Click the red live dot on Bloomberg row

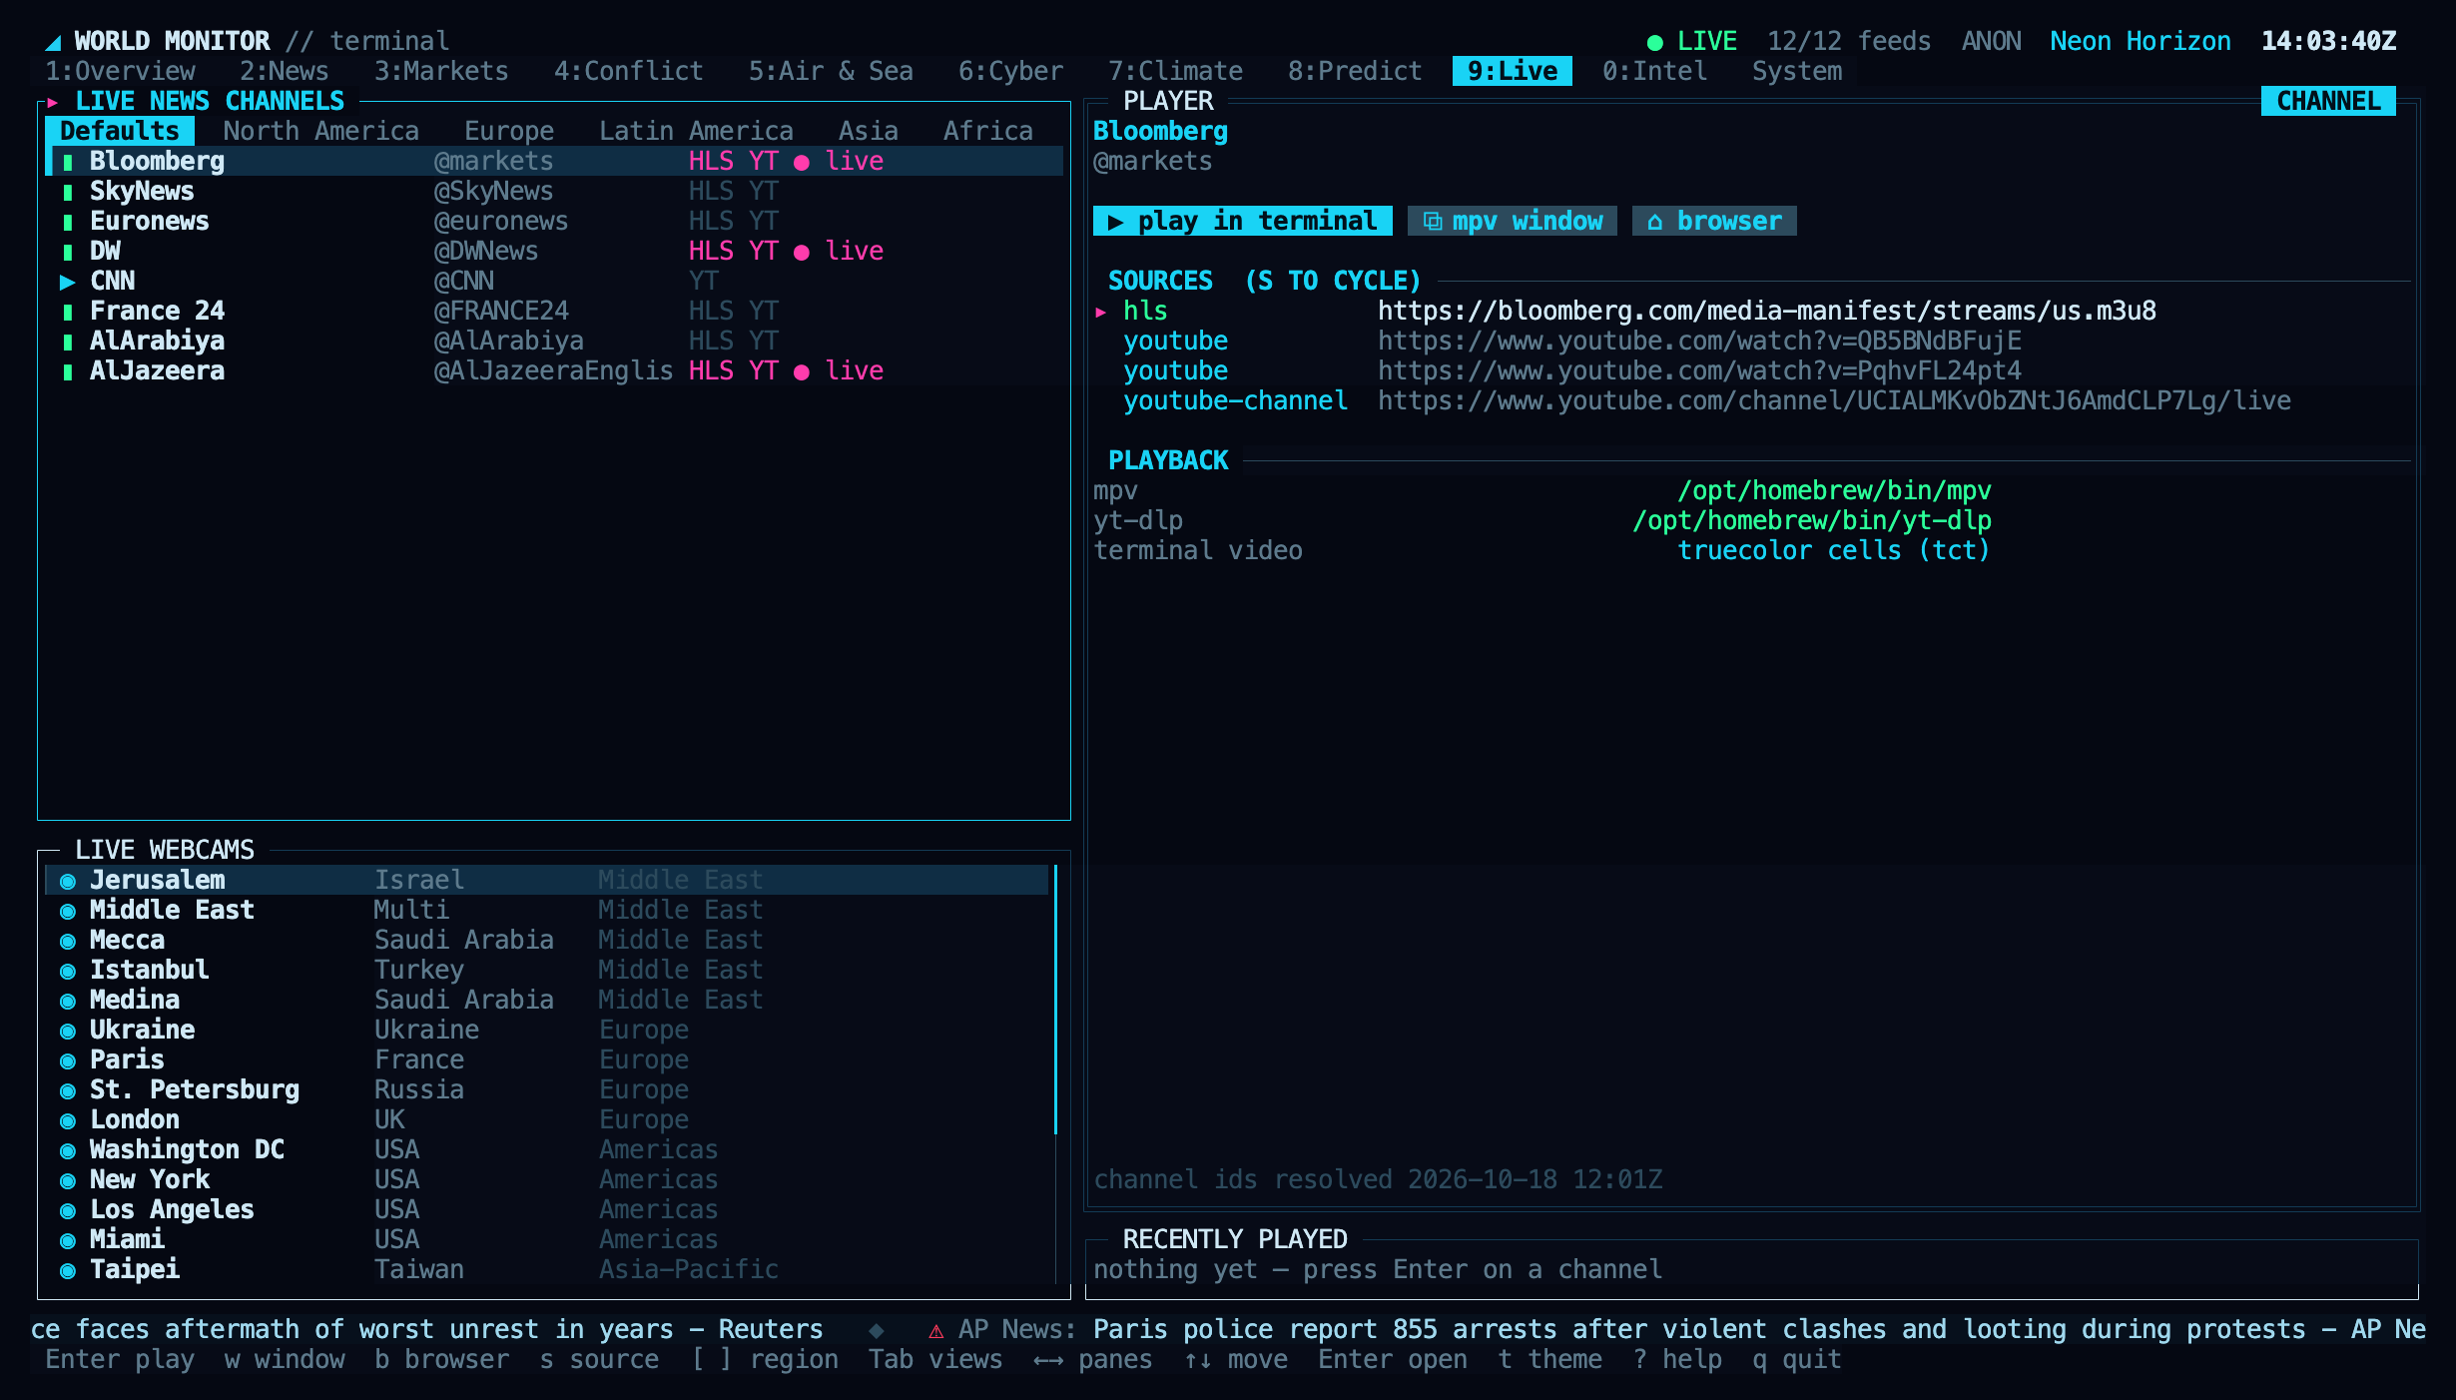[x=801, y=162]
